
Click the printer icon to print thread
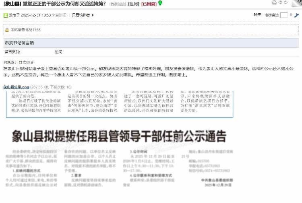[274, 2]
